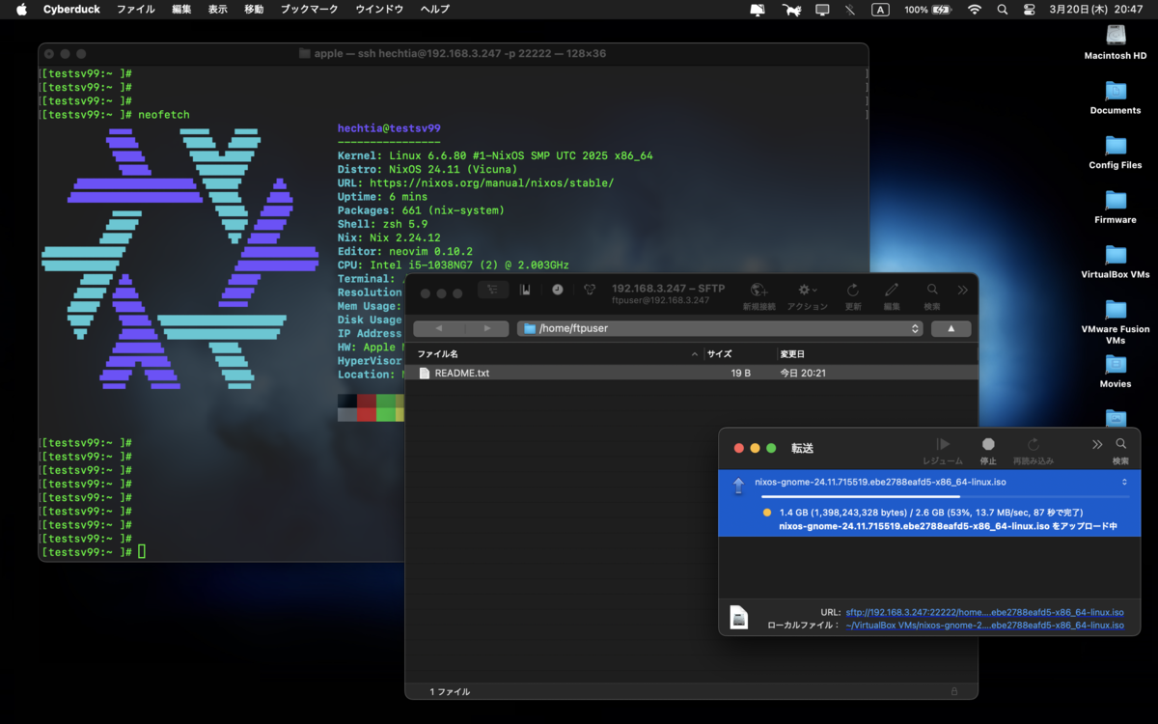Select the nixos-gnome iso transfer title
Image resolution: width=1158 pixels, height=724 pixels.
click(x=880, y=482)
